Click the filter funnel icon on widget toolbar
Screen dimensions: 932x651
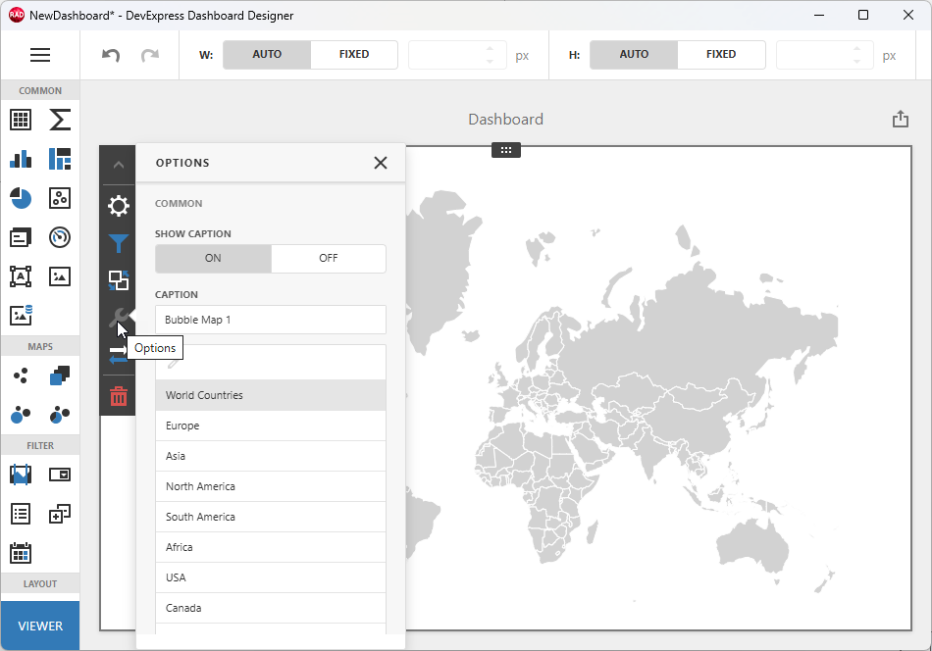118,243
